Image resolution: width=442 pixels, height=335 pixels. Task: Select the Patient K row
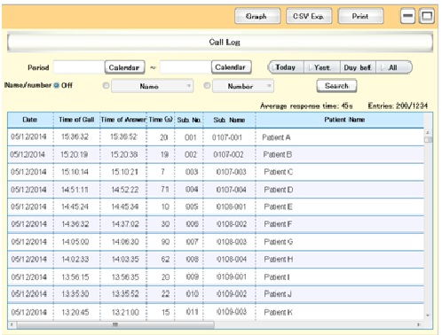point(216,312)
